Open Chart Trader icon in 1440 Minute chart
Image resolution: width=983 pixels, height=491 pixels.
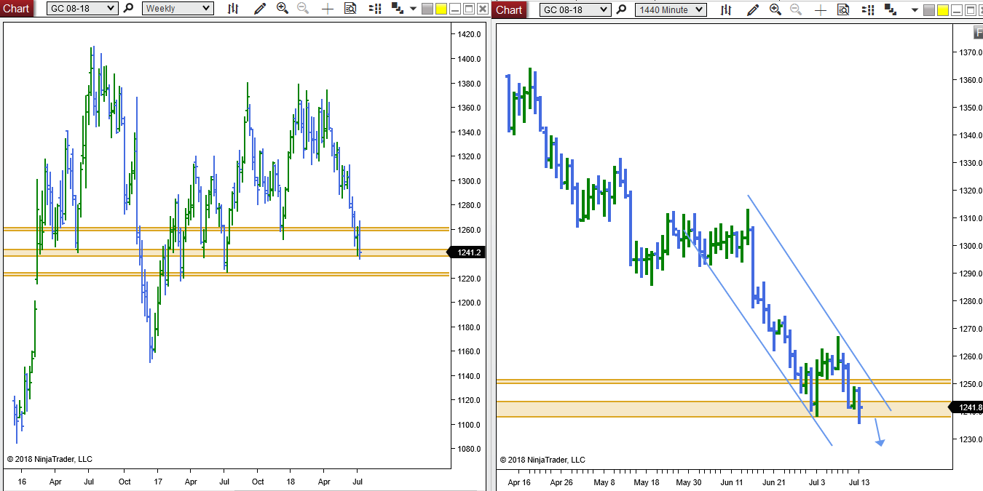click(x=868, y=9)
